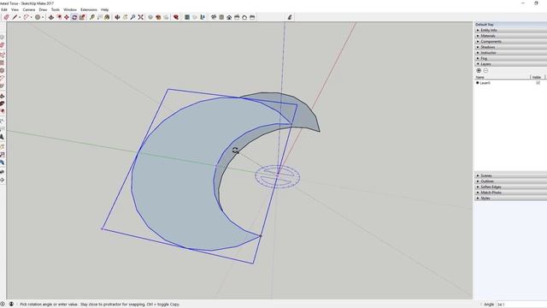Open the Draw menu
The width and height of the screenshot is (547, 308).
(x=43, y=9)
